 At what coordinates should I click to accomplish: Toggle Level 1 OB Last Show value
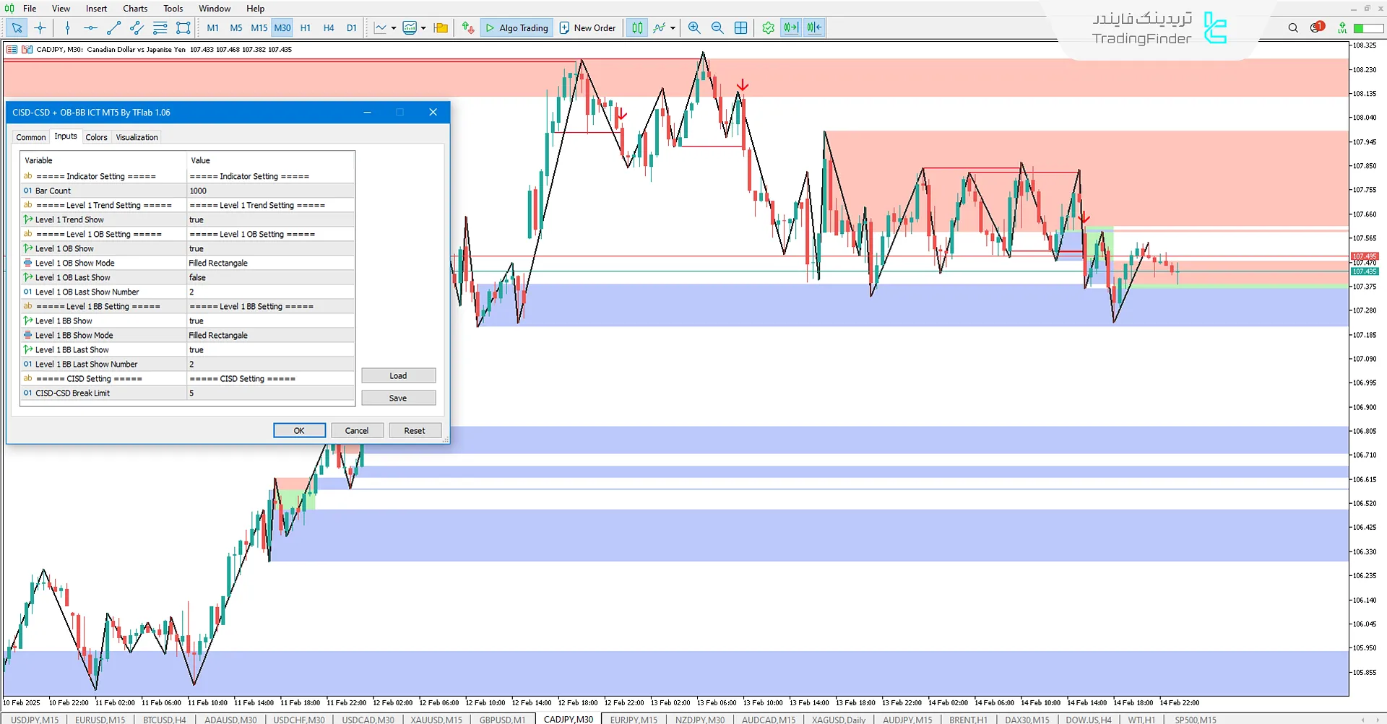(270, 278)
